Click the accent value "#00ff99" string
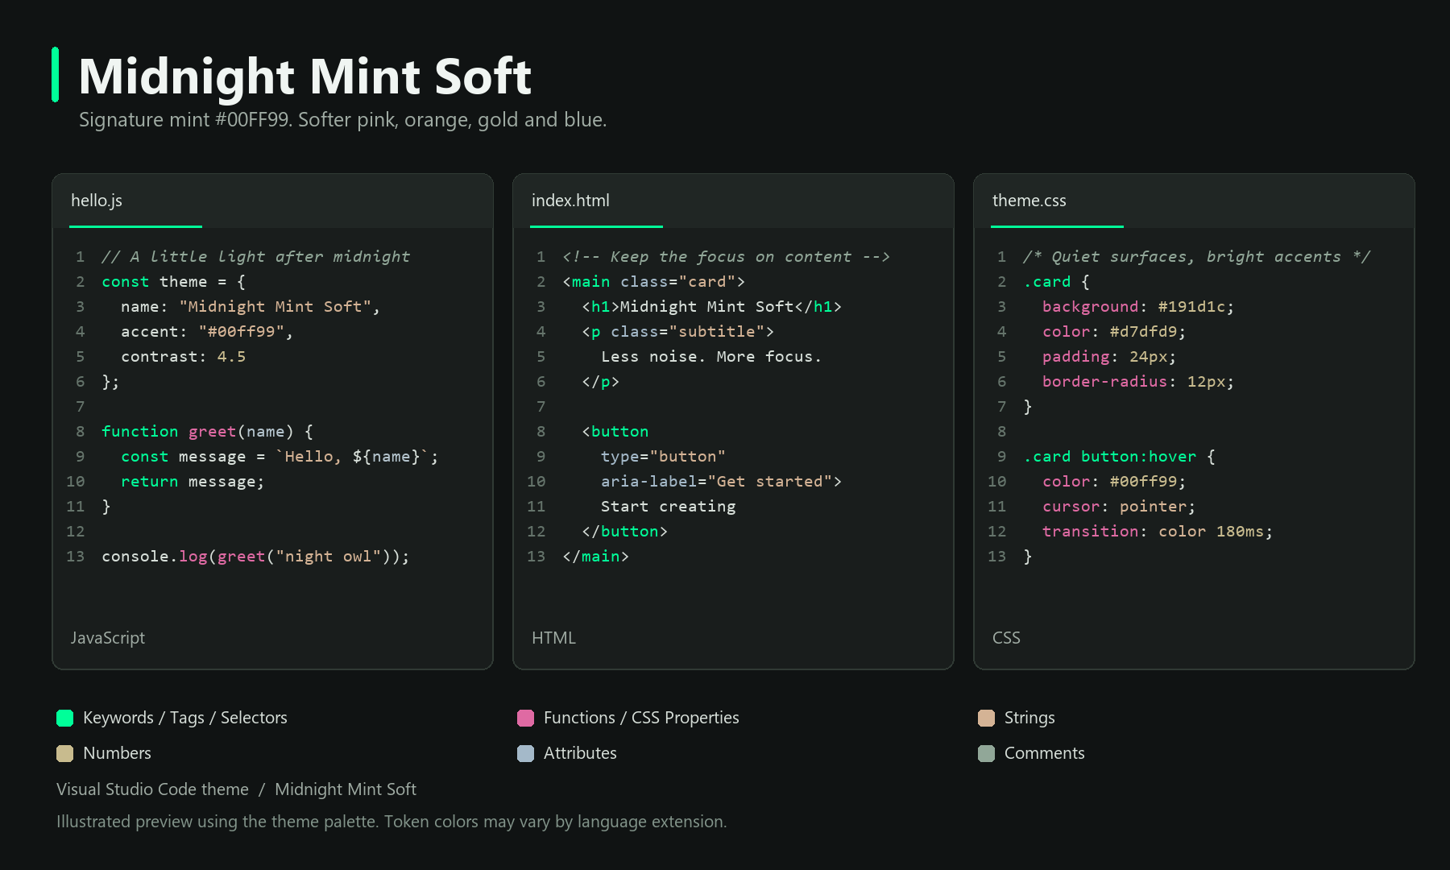1450x870 pixels. [x=241, y=331]
